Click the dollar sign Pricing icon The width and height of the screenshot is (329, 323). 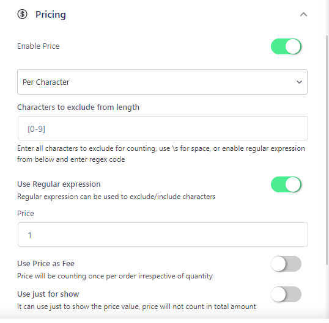(x=22, y=14)
